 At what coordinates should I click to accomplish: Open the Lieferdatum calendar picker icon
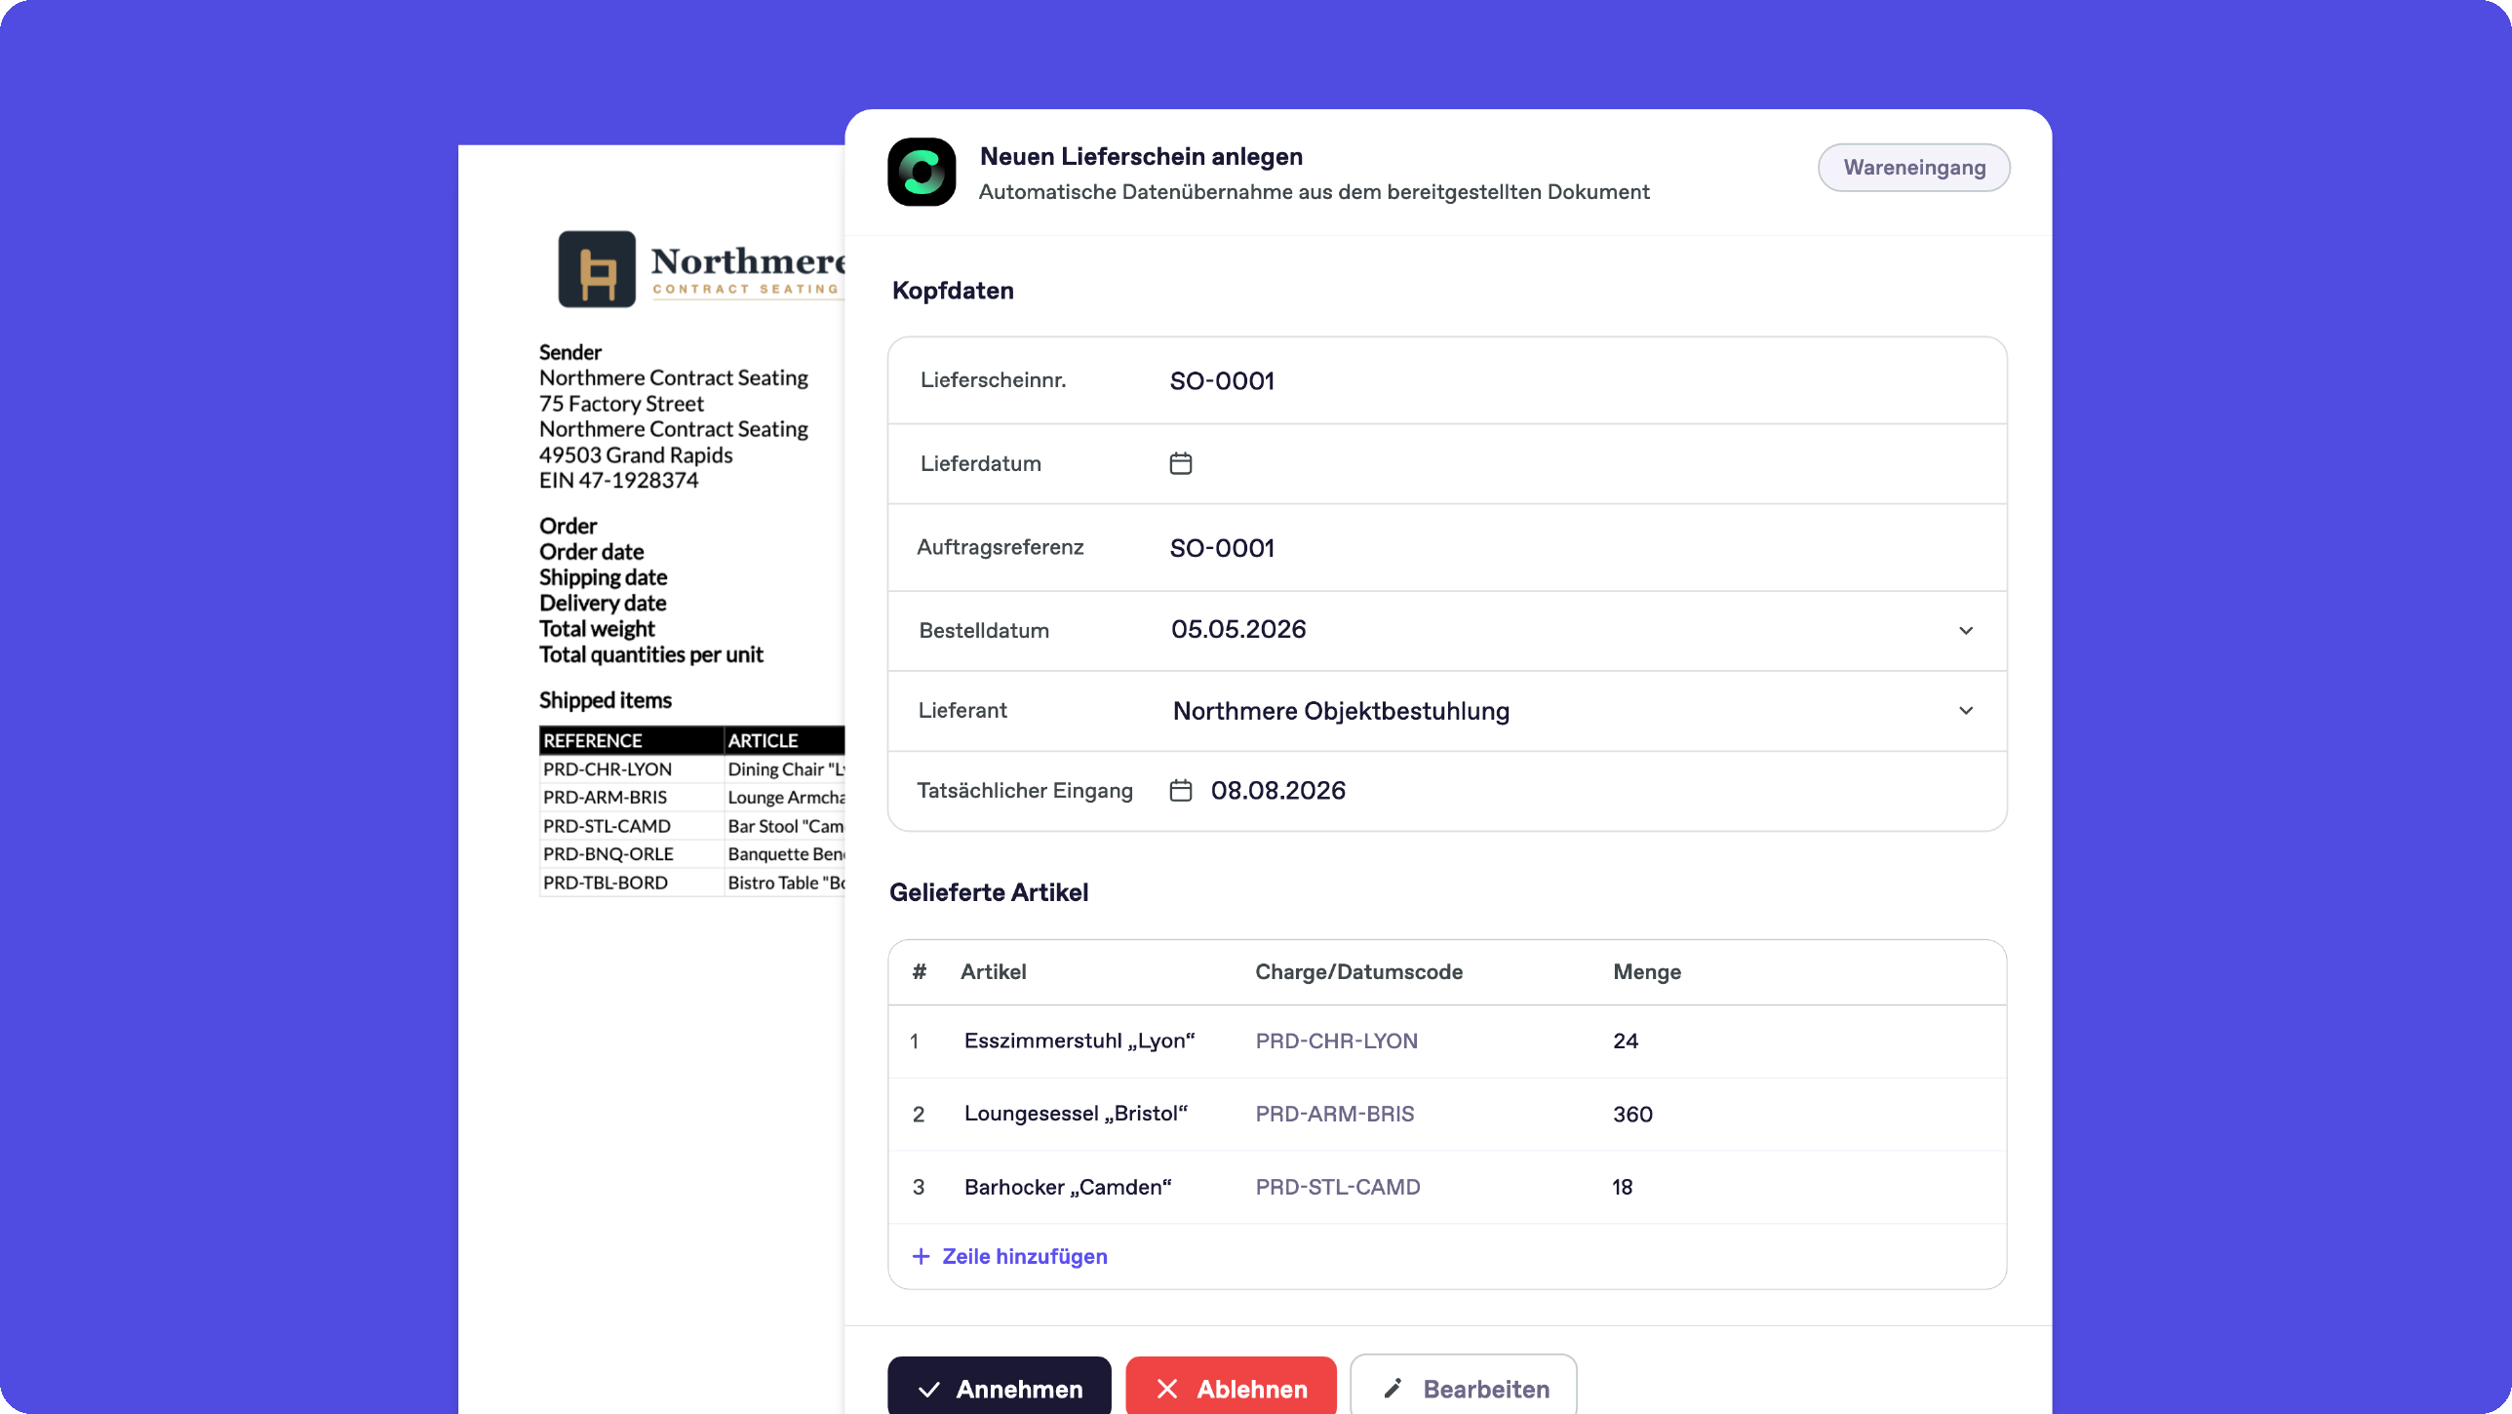1181,463
